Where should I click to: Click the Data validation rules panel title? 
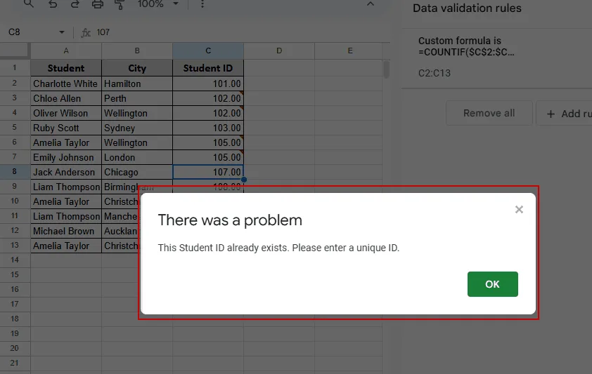(x=467, y=8)
